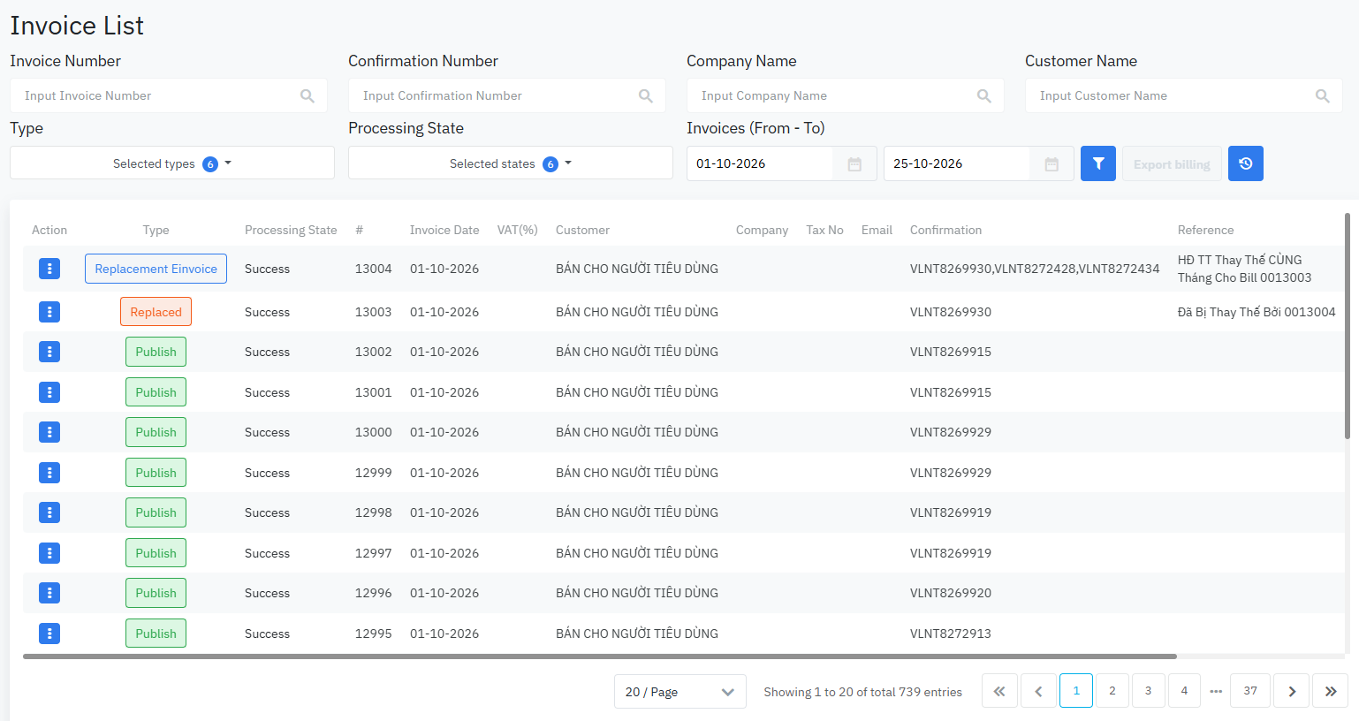Focus the Input Customer Name field
This screenshot has width=1359, height=721.
1184,95
